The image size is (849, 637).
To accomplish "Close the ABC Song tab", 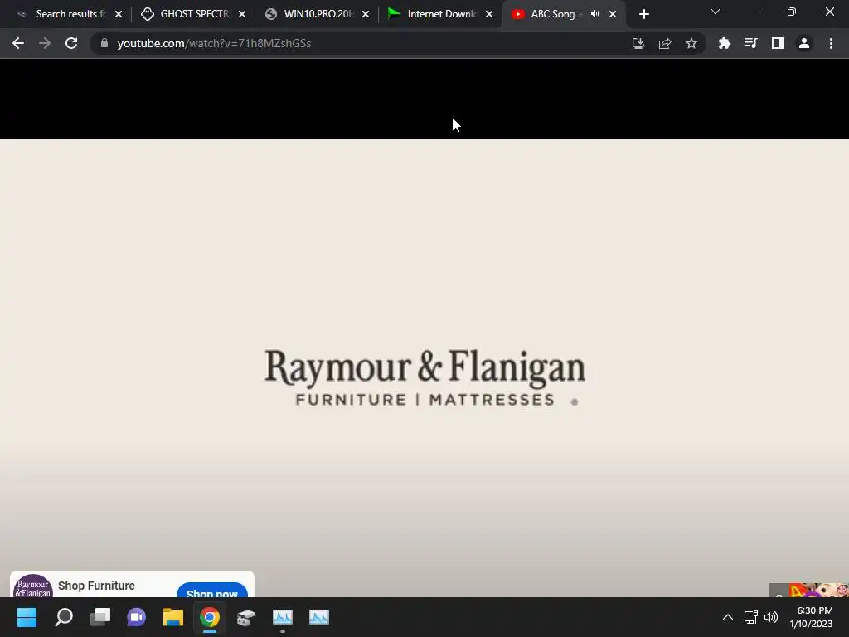I will [613, 15].
